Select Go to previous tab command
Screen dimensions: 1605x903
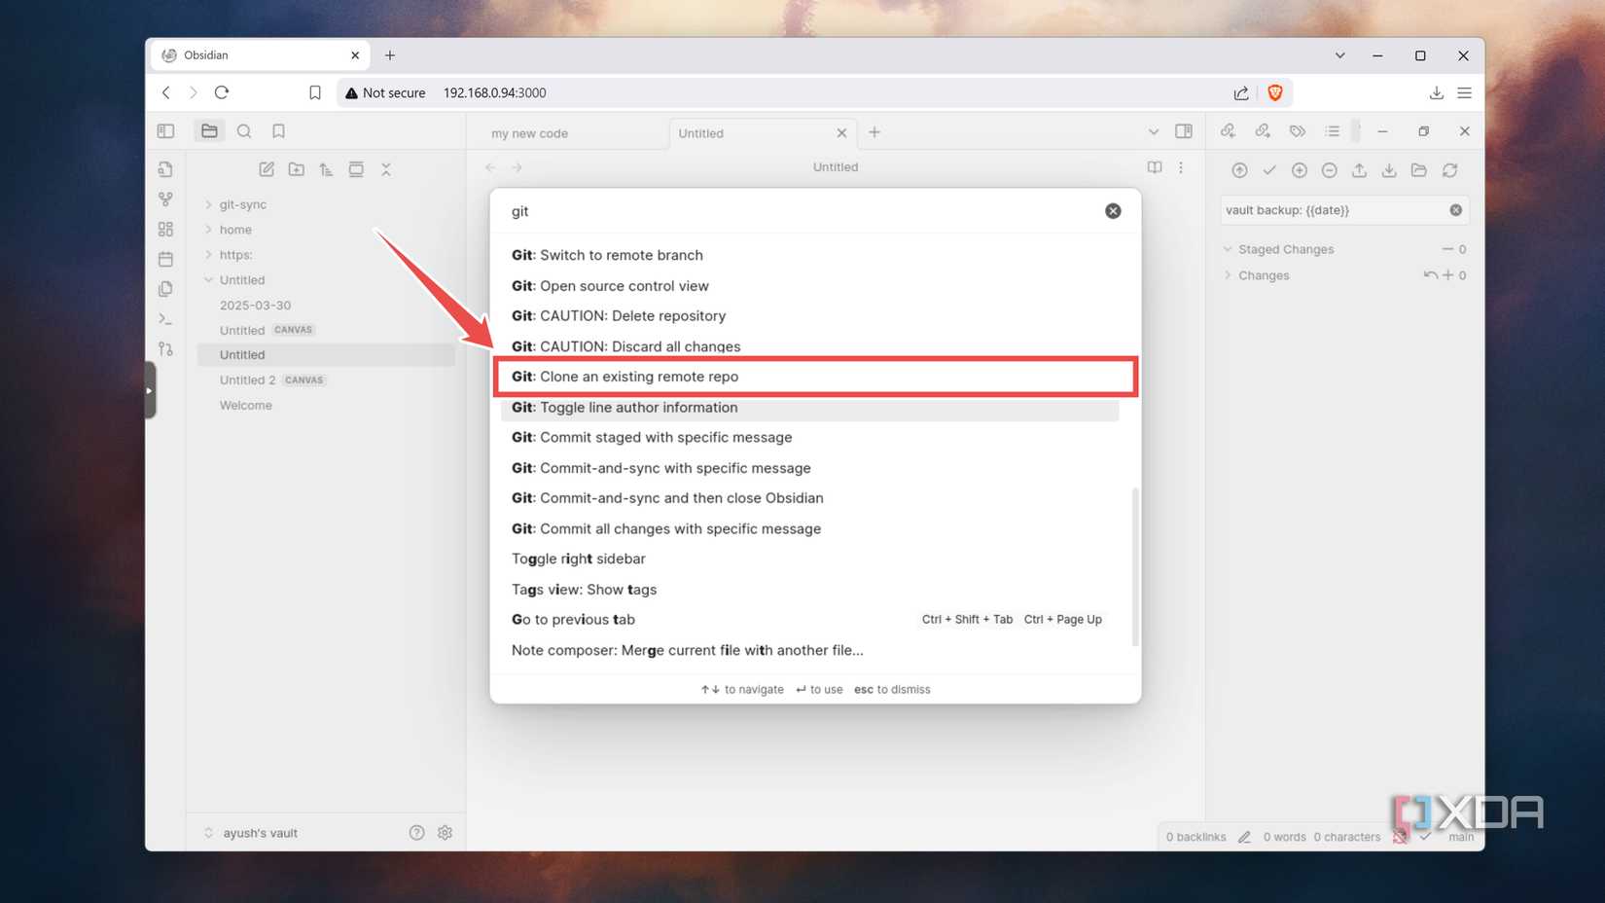coord(809,620)
